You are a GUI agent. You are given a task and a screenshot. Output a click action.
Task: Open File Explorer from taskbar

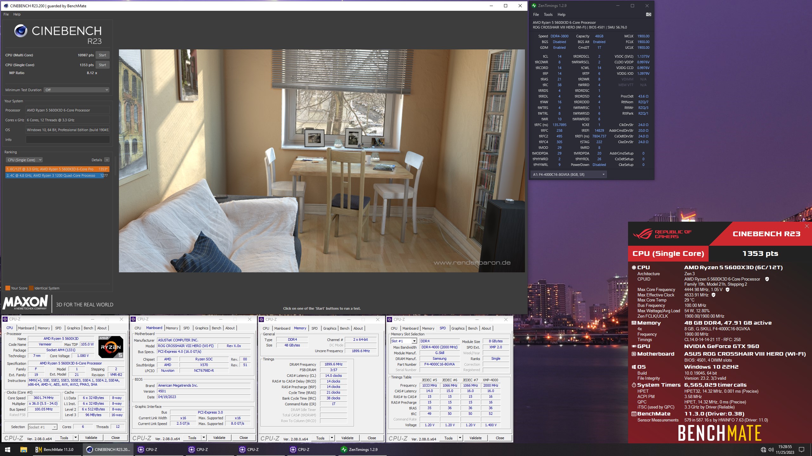pyautogui.click(x=23, y=449)
